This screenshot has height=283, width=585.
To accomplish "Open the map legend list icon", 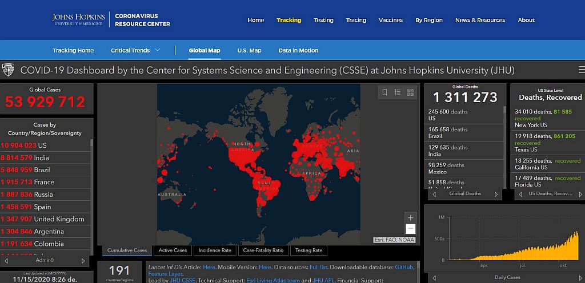I will coord(398,92).
